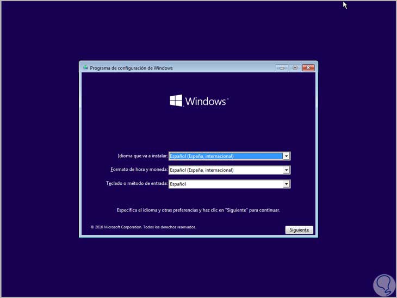Open the Teclado o método de entrada dropdown arrow

point(286,184)
